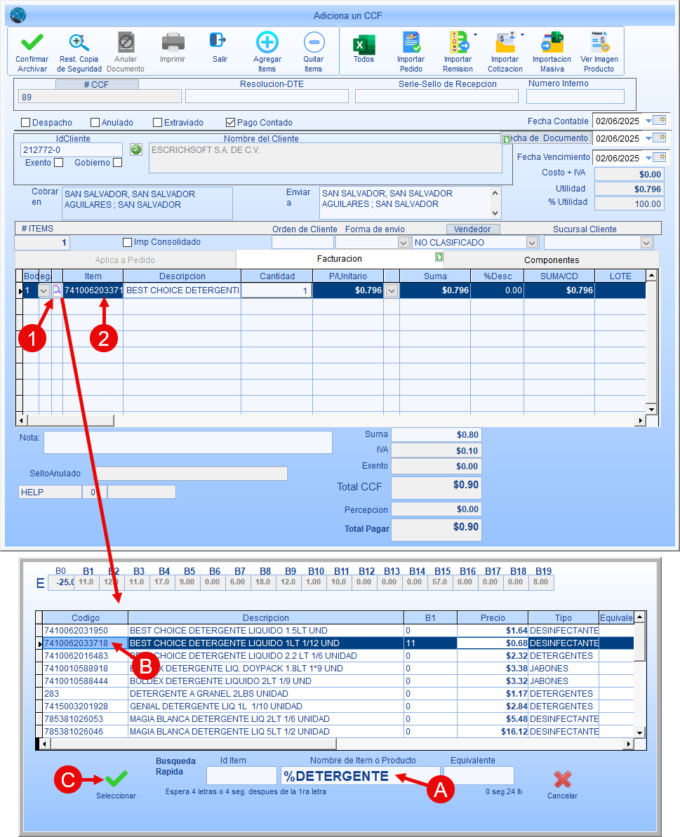This screenshot has height=837, width=680.
Task: Open the Fecha Vencimiento calendar picker
Action: 660,157
